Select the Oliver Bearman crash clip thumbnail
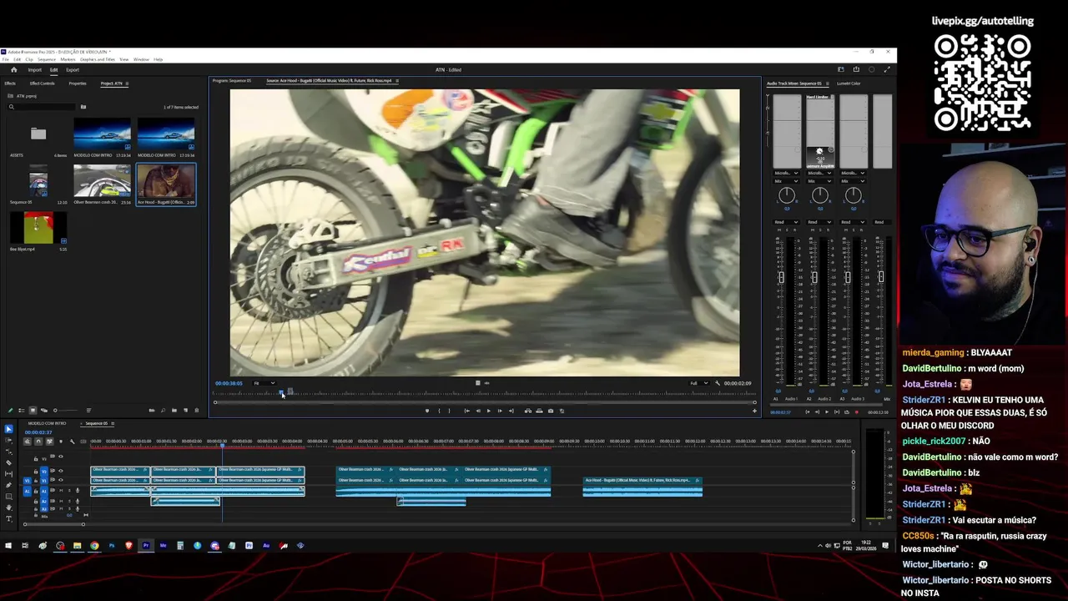The height and width of the screenshot is (601, 1068). 102,180
